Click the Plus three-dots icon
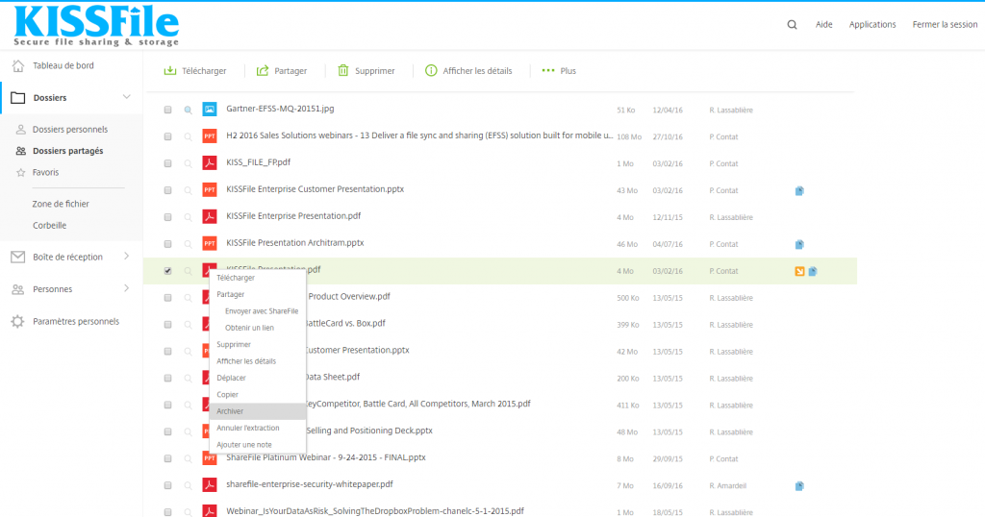Viewport: 985px width, 517px height. click(548, 71)
